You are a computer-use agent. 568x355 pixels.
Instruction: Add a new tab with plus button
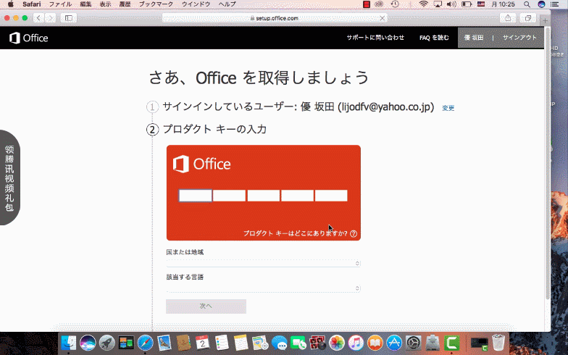(545, 20)
